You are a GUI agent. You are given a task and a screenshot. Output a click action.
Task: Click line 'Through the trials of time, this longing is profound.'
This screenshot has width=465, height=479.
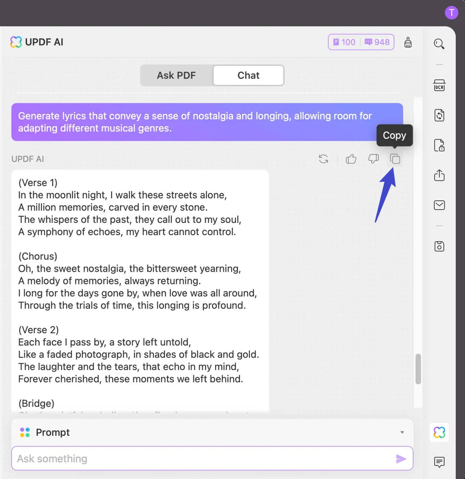[132, 305]
